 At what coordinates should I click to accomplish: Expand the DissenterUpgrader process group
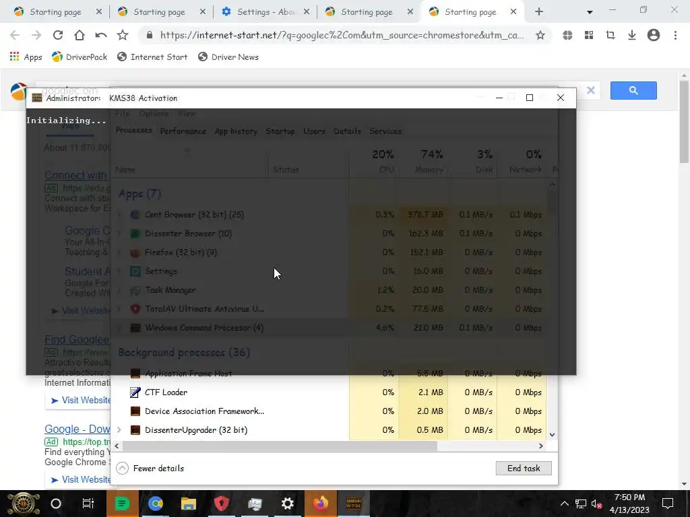click(x=119, y=430)
